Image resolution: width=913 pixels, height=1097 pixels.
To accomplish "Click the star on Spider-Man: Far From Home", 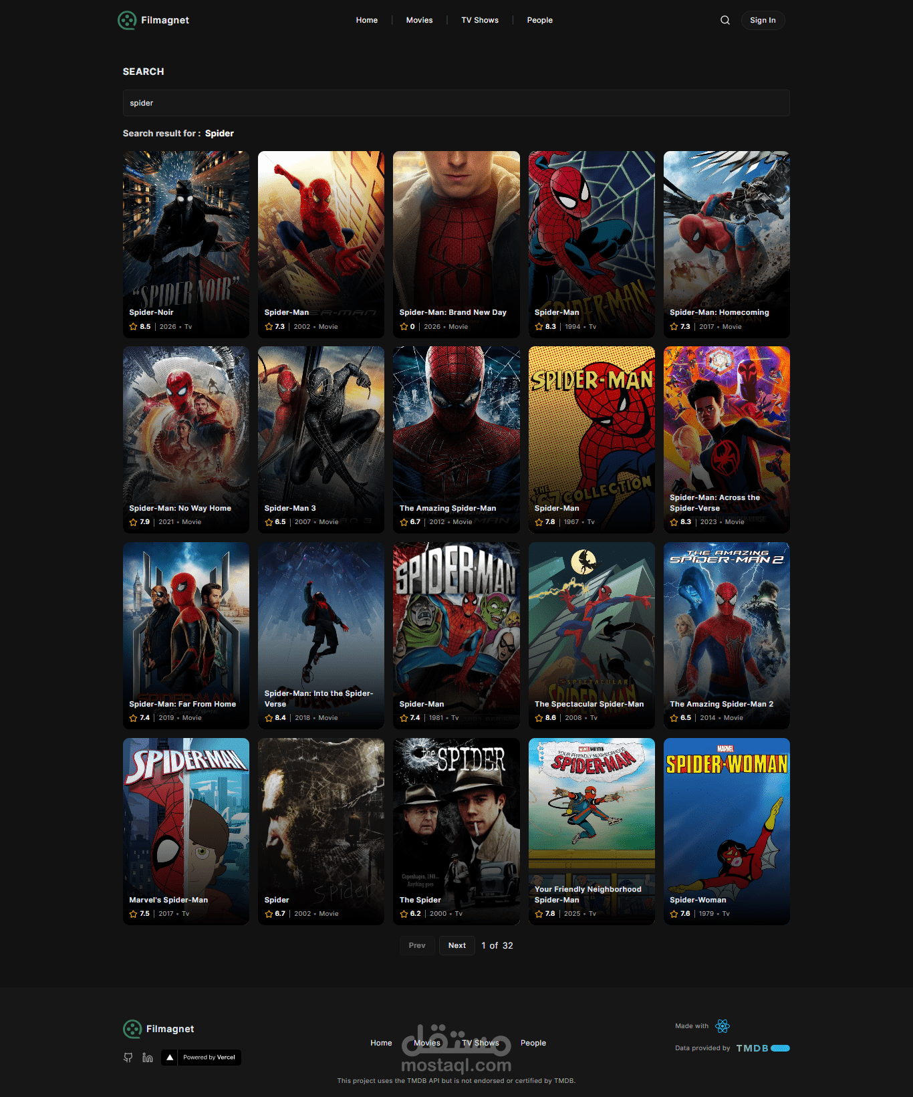I will coord(133,718).
